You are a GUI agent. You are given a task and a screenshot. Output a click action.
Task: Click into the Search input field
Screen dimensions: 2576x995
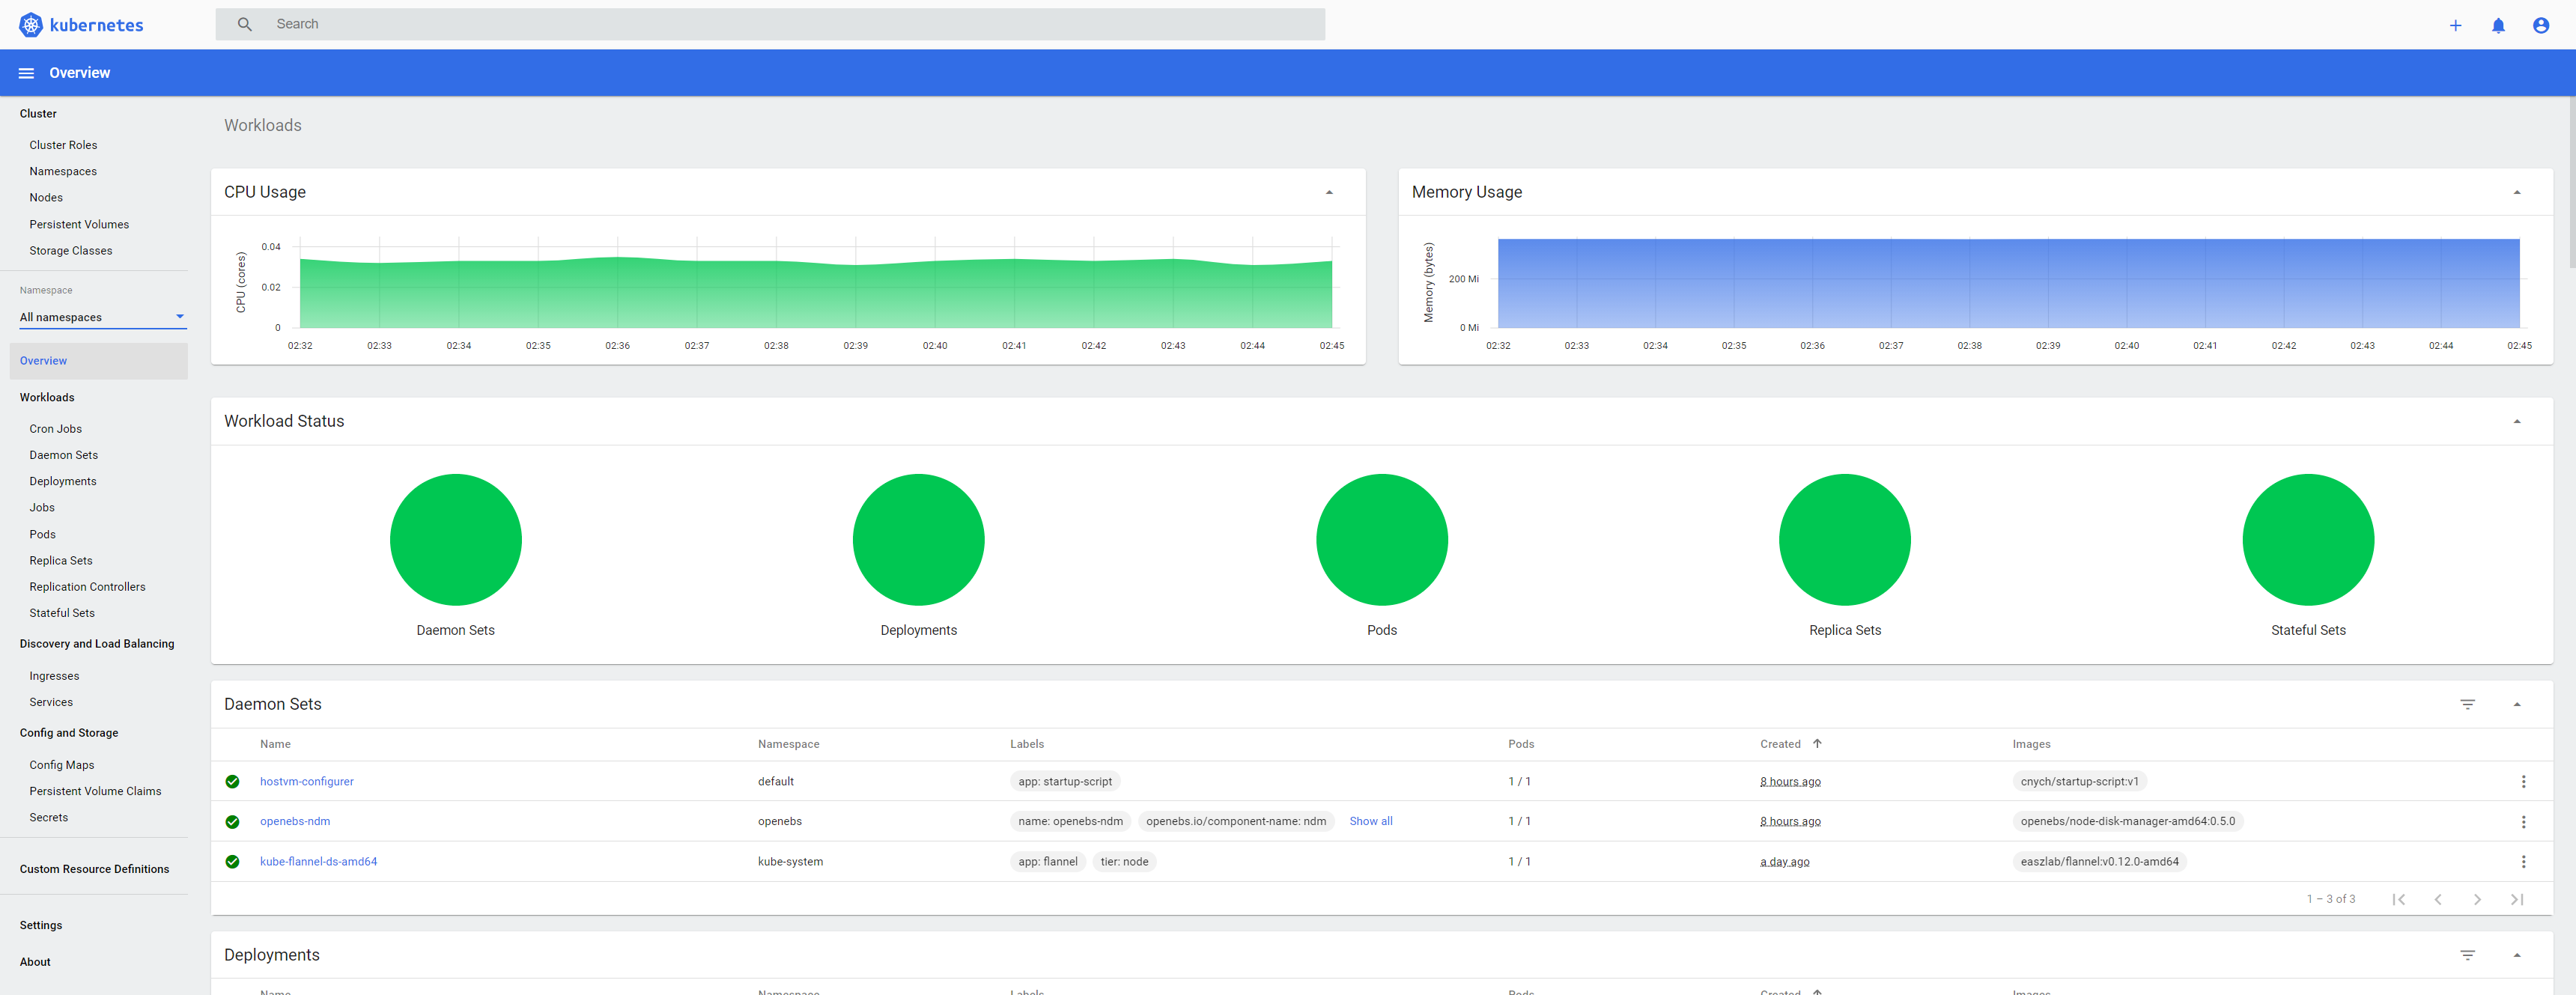coord(790,24)
